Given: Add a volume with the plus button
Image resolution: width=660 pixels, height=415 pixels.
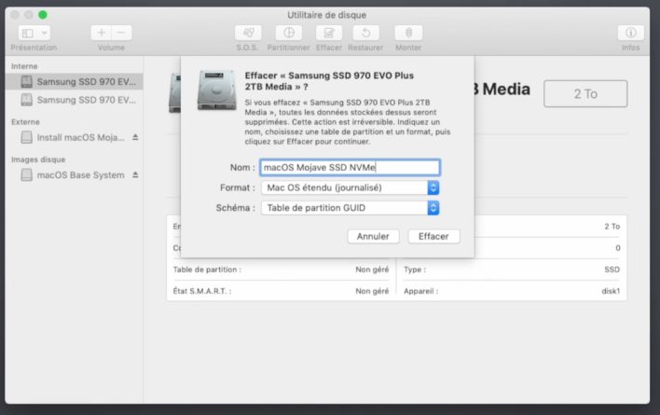Looking at the screenshot, I should point(101,33).
